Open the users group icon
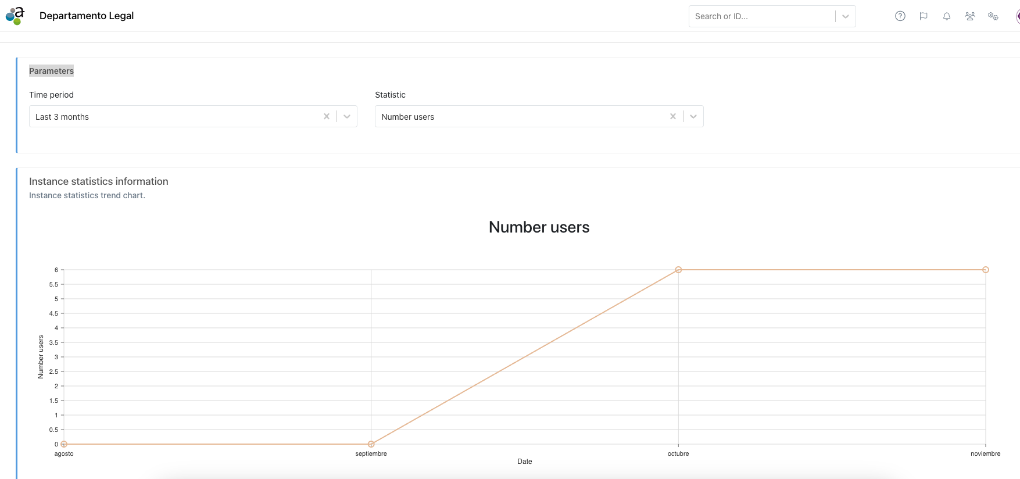Image resolution: width=1020 pixels, height=479 pixels. [x=969, y=16]
